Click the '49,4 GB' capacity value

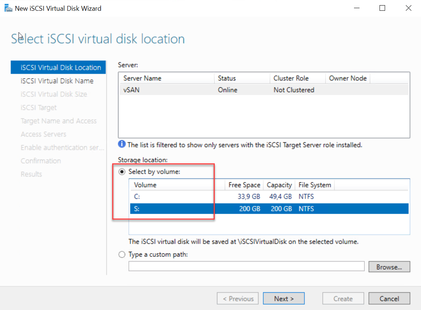click(x=280, y=197)
